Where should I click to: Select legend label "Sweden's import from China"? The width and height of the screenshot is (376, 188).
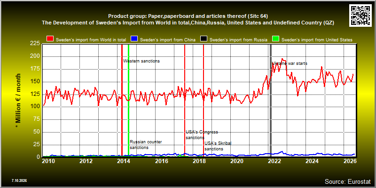coord(168,40)
